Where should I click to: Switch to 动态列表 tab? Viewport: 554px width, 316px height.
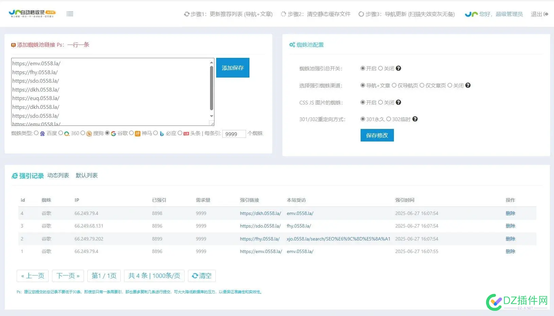tap(58, 176)
